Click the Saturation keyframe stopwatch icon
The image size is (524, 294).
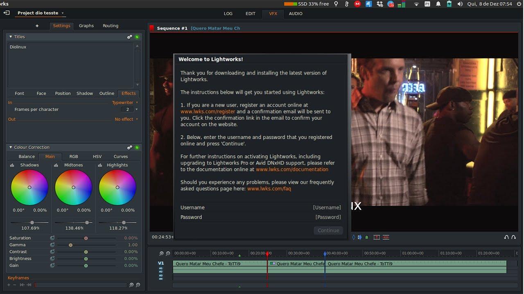click(52, 238)
